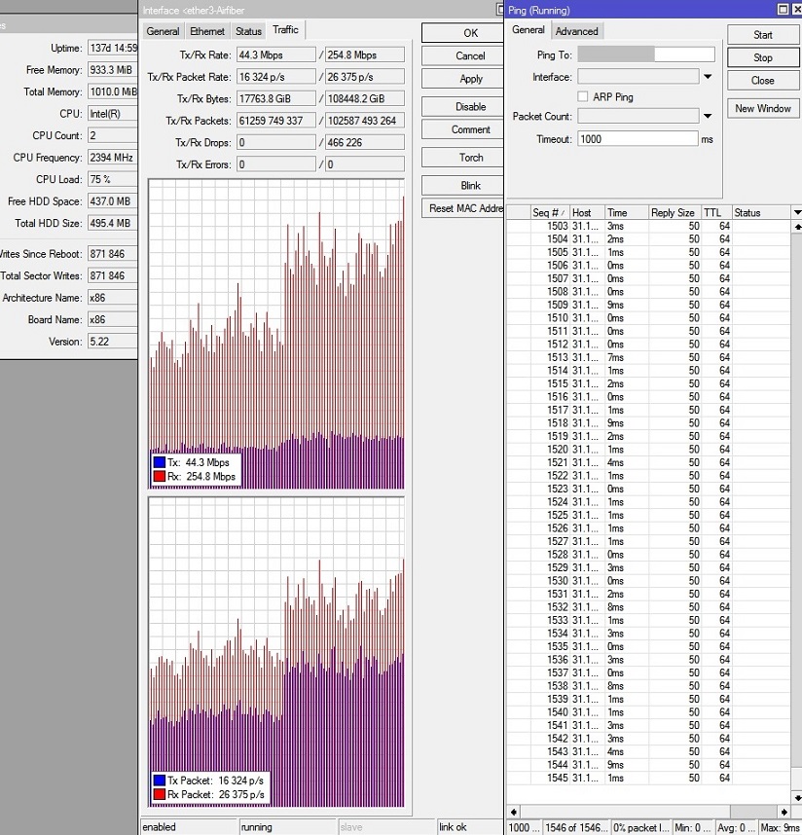Click the blue Tx Packet legend swatch

(x=160, y=781)
